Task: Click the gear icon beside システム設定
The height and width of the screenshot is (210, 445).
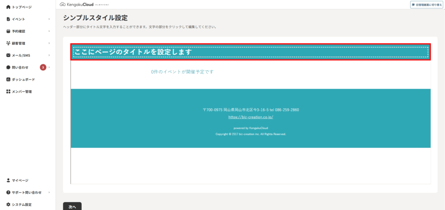Action: pyautogui.click(x=8, y=205)
